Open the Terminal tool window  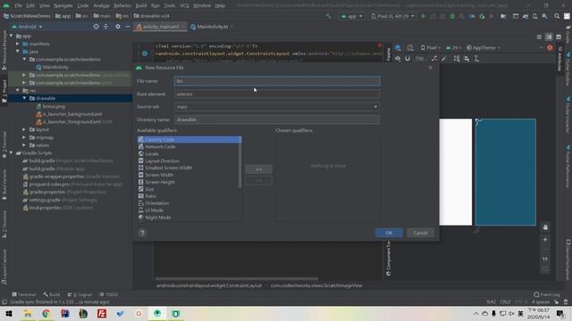(x=24, y=294)
